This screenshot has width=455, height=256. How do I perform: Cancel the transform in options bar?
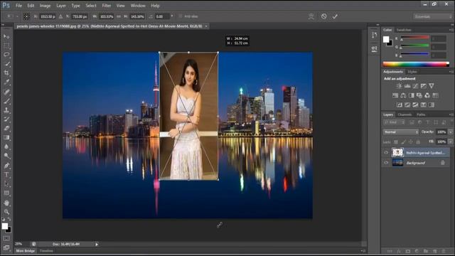[324, 16]
